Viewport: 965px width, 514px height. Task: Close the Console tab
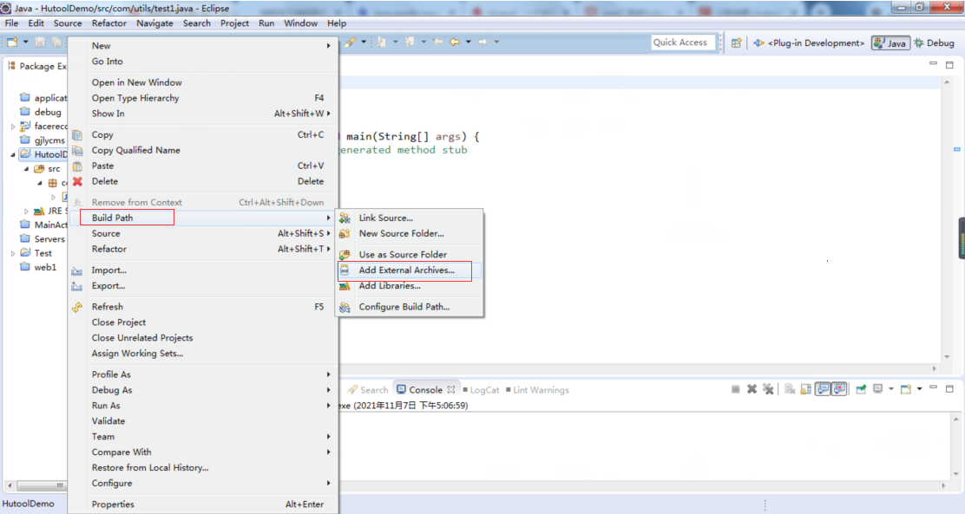tap(451, 389)
